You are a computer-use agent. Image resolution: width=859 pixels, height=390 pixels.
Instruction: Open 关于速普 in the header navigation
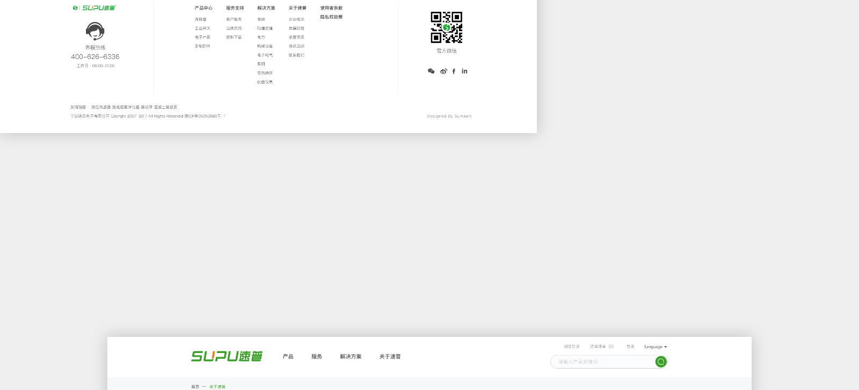pos(390,357)
